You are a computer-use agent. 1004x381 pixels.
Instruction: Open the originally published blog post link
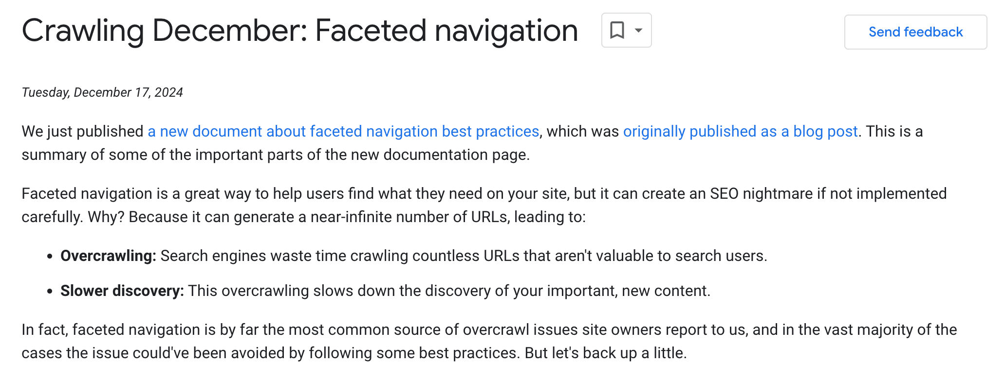741,131
